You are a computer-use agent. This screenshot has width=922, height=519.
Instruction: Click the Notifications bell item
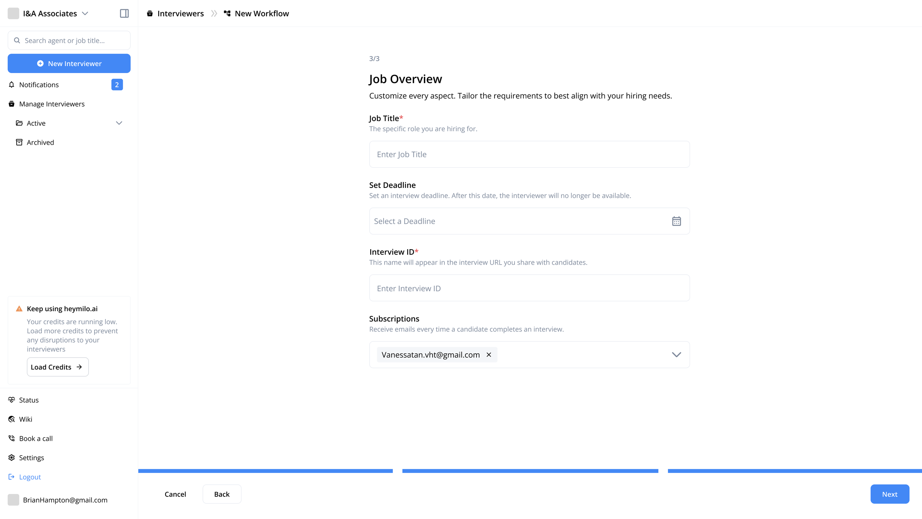pyautogui.click(x=39, y=85)
